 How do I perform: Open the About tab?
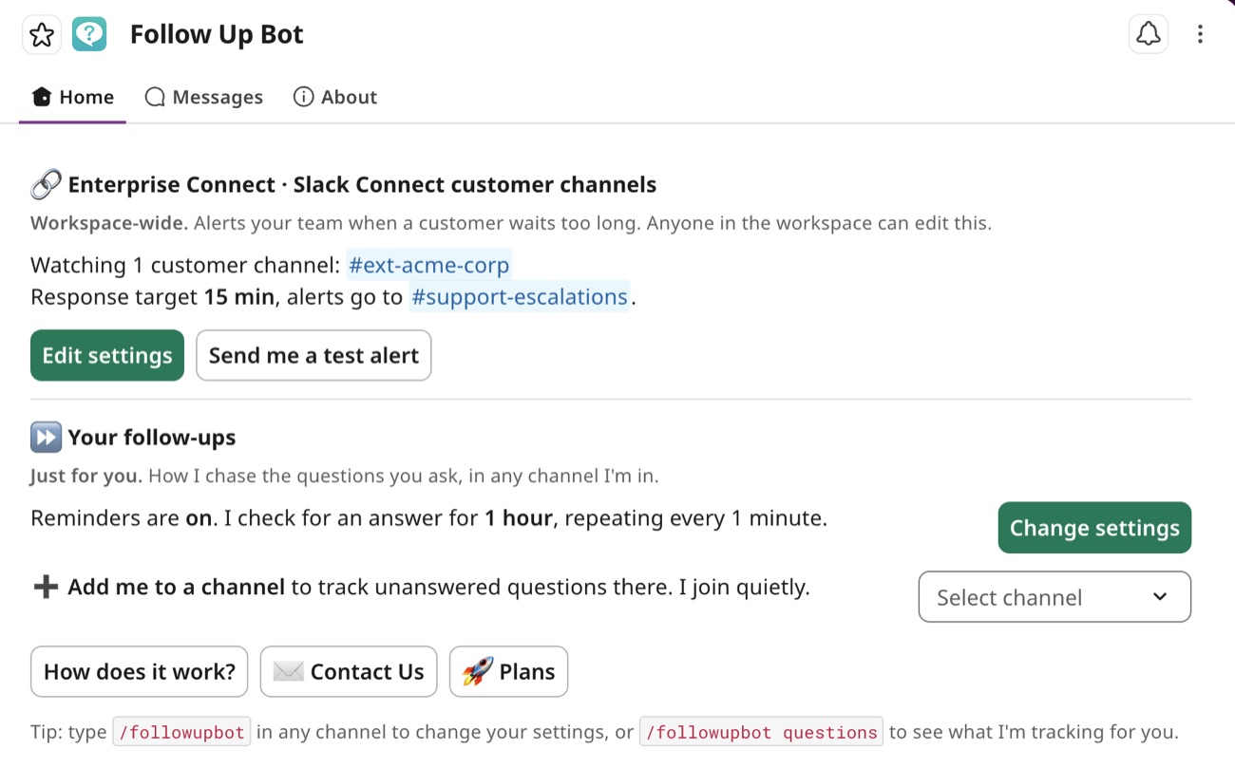click(335, 97)
